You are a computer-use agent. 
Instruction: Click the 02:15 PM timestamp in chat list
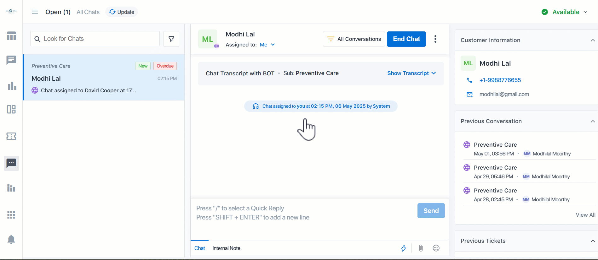pyautogui.click(x=167, y=79)
